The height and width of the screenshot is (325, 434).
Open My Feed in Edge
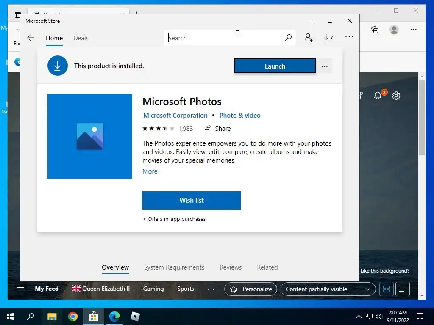pos(47,289)
